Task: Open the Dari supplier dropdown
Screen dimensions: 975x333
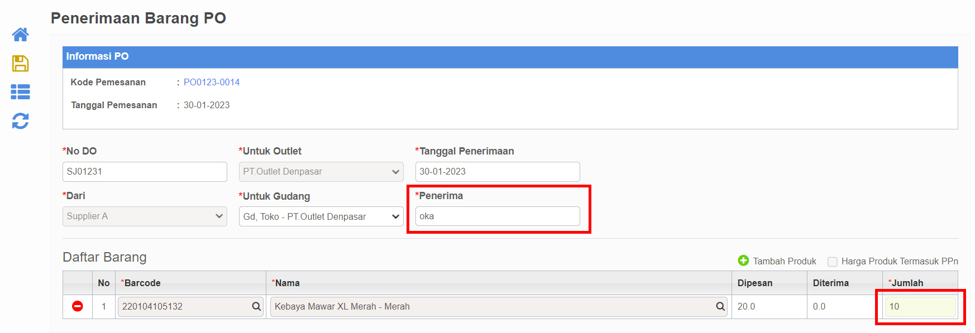Action: [145, 216]
